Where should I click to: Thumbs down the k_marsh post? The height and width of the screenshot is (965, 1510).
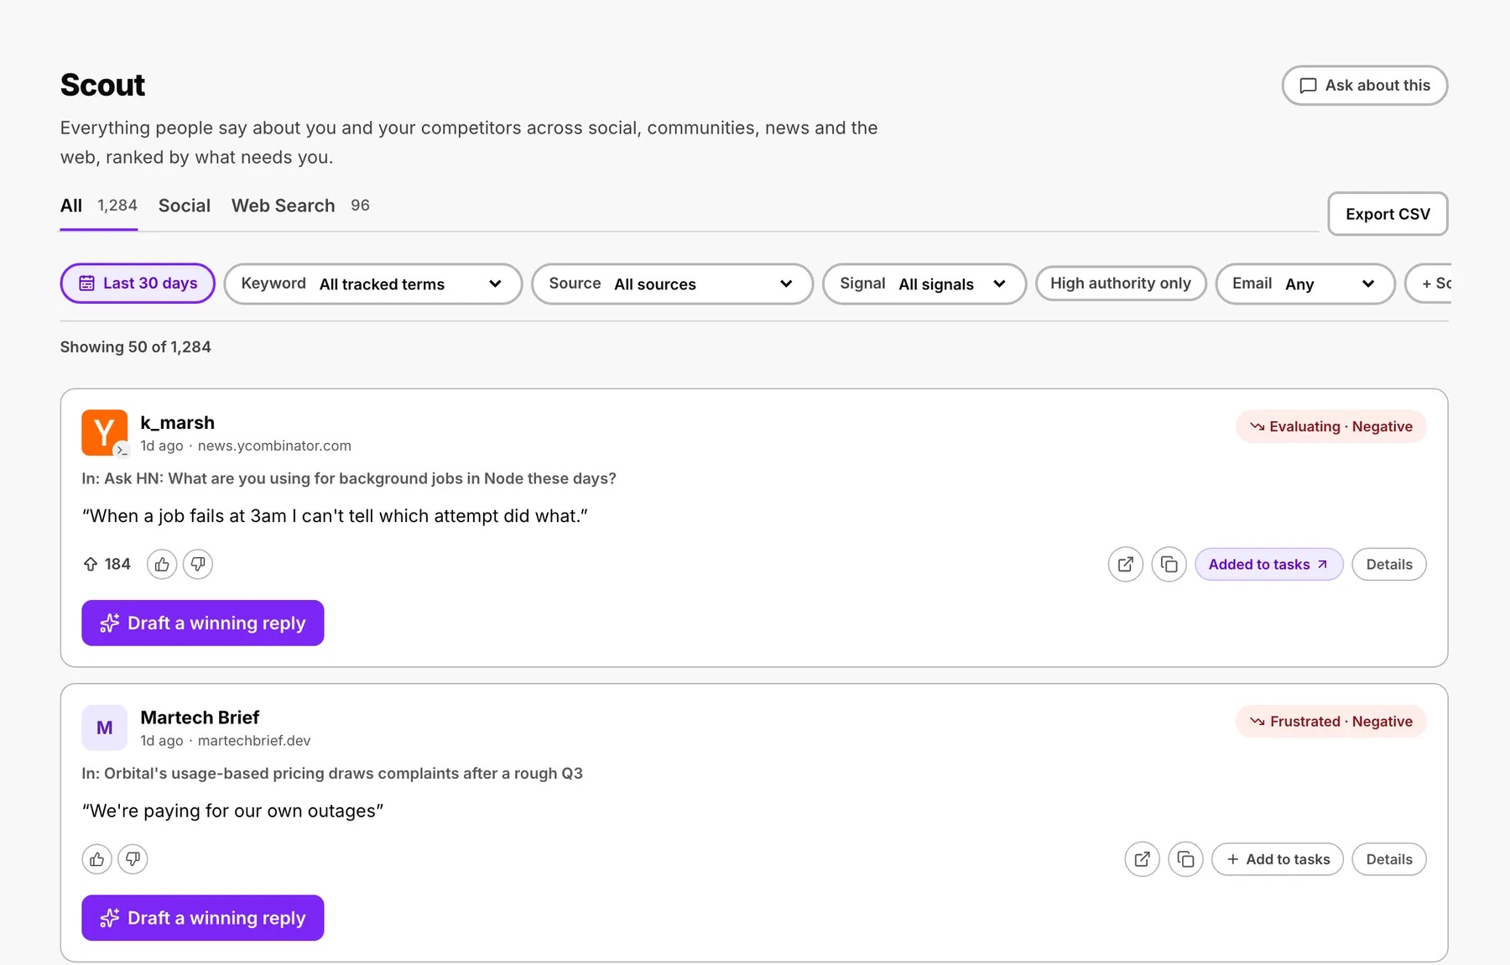click(198, 565)
